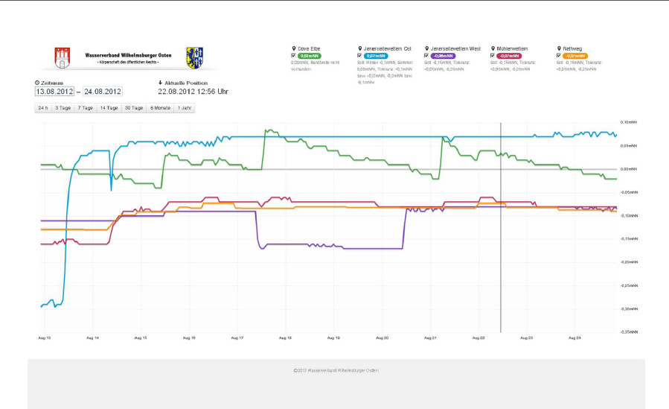This screenshot has height=409, width=669.
Task: Open the end date field 24.08.2012
Action: pyautogui.click(x=103, y=92)
